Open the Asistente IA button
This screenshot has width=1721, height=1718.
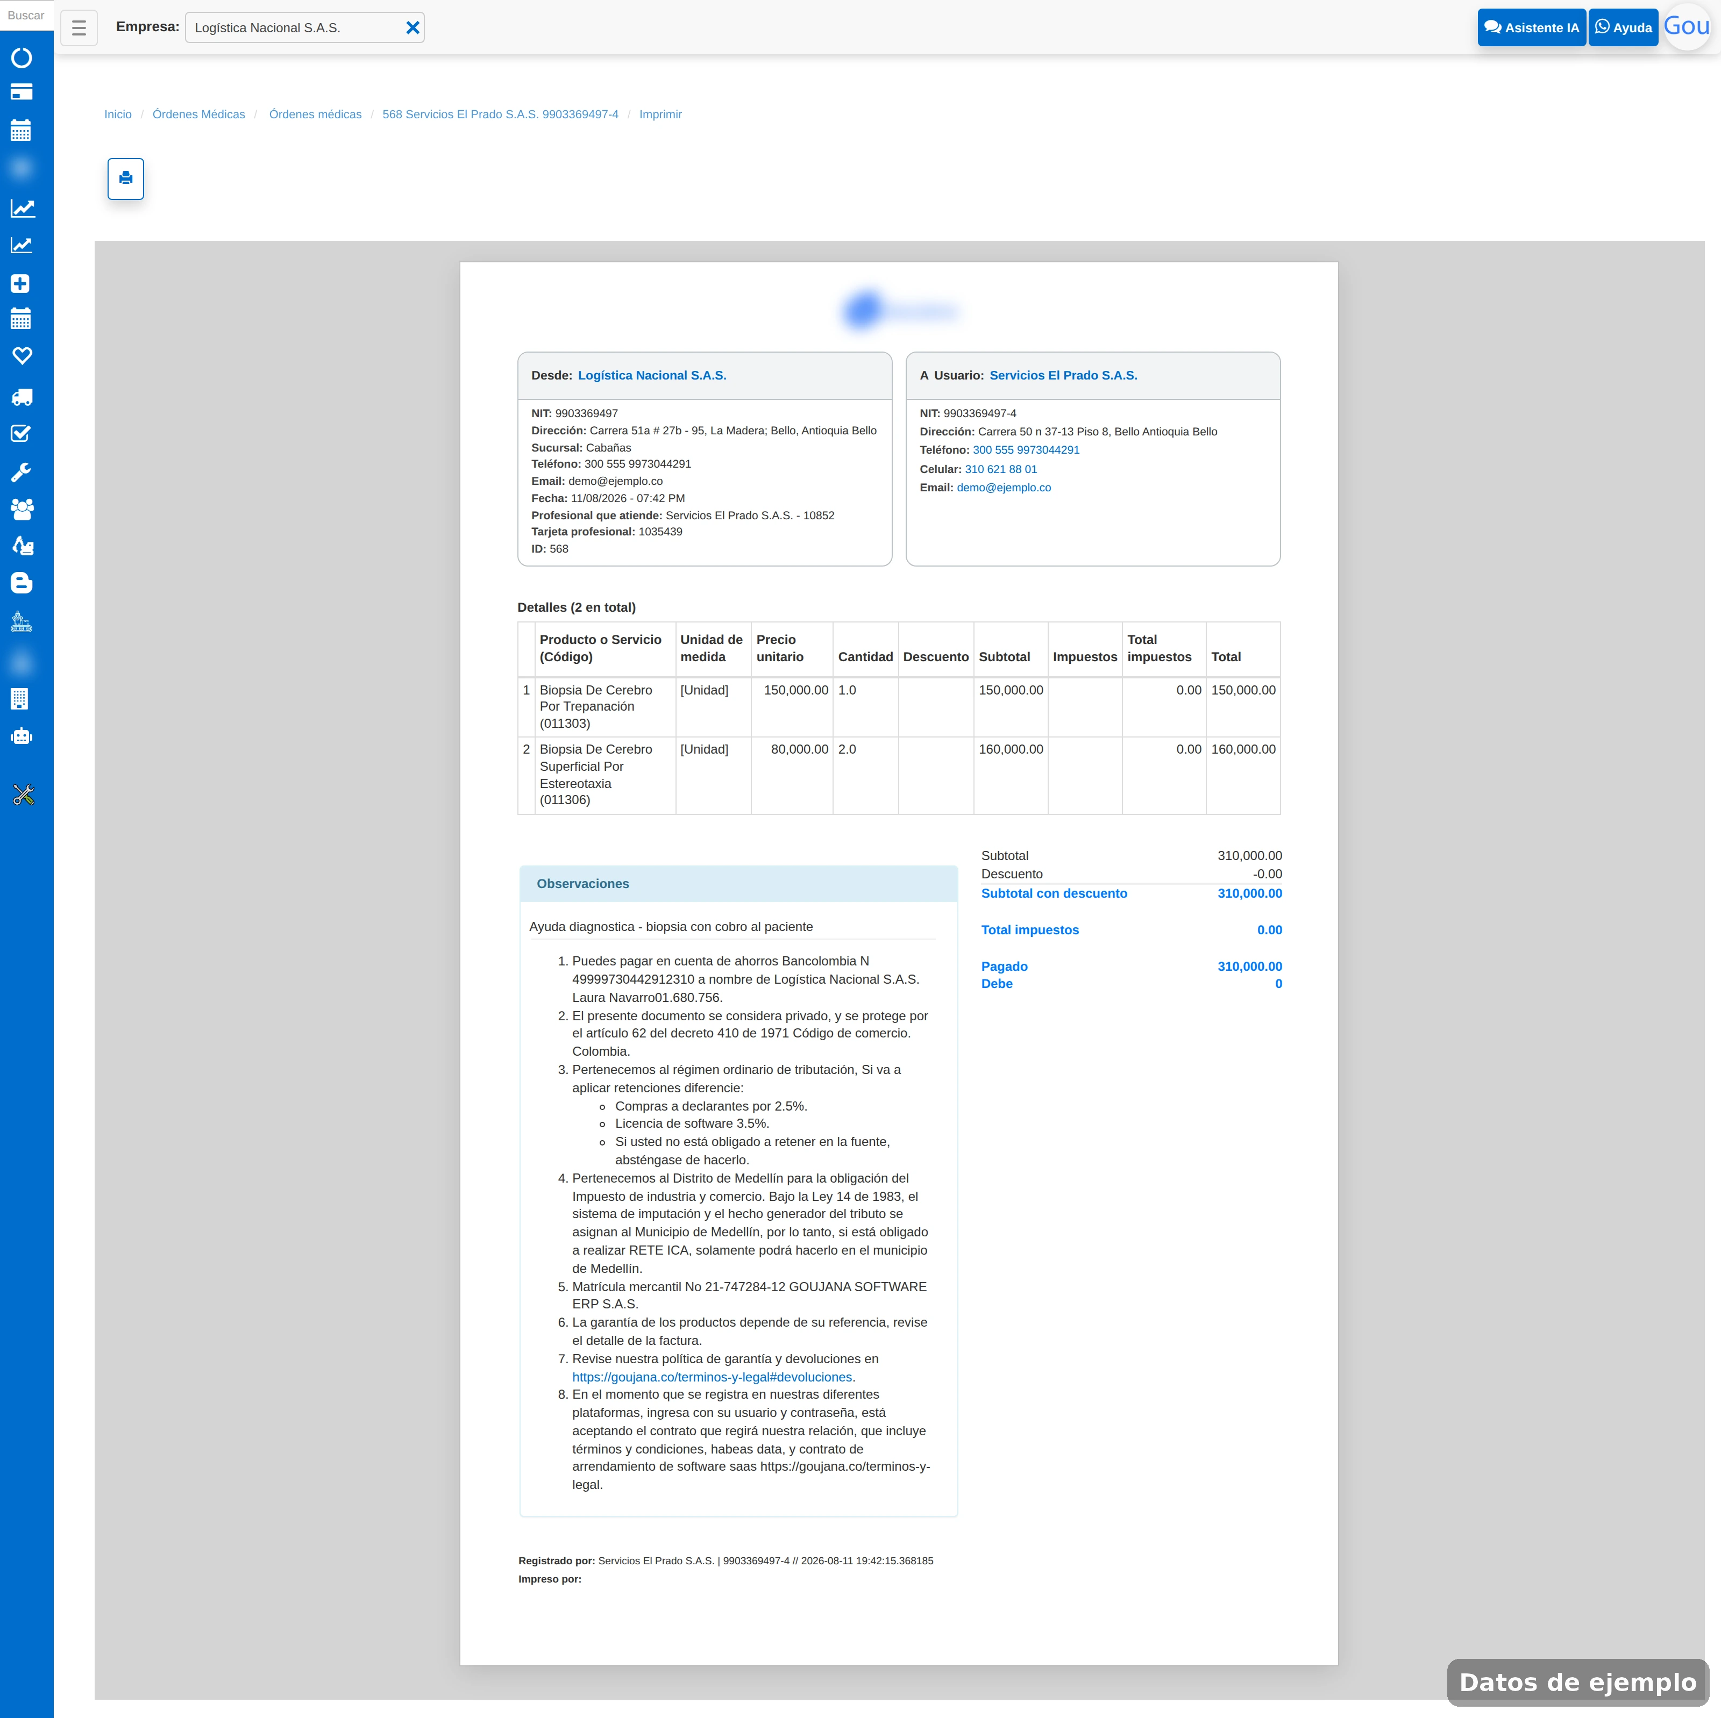(x=1531, y=27)
